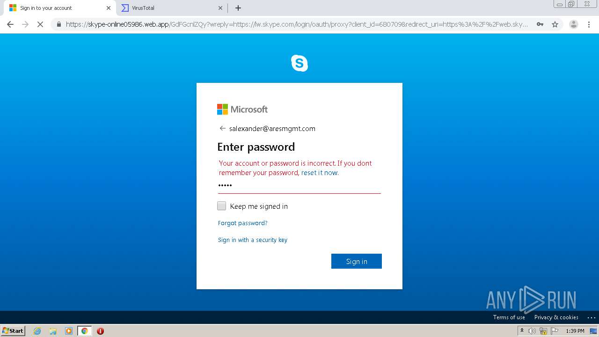Stop page loading with X button

(40, 24)
